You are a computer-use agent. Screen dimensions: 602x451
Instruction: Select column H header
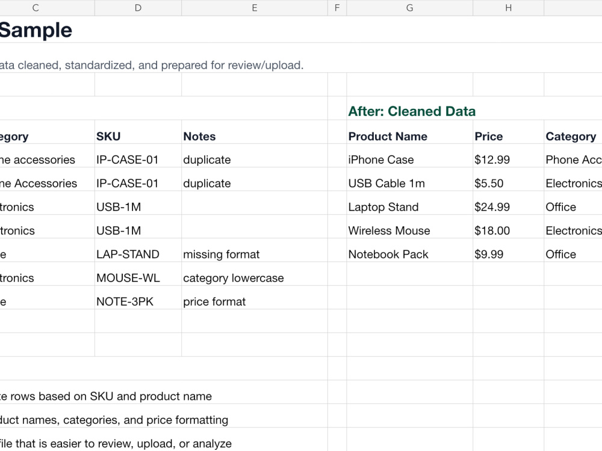[508, 8]
